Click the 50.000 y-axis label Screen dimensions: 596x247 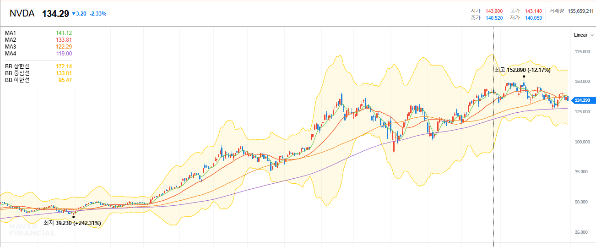point(582,202)
